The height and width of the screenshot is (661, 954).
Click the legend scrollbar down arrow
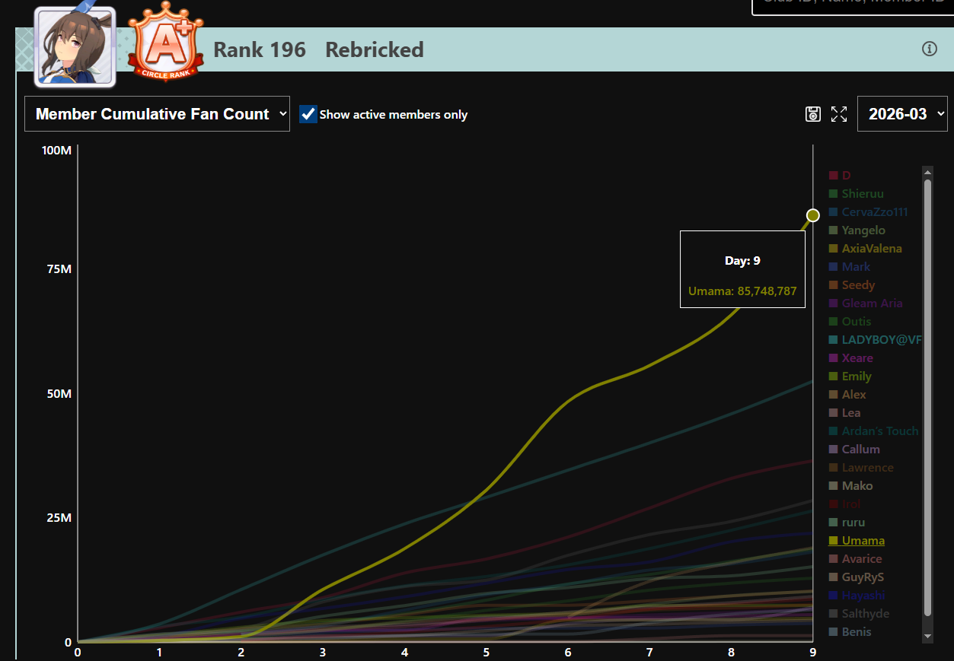pyautogui.click(x=927, y=637)
